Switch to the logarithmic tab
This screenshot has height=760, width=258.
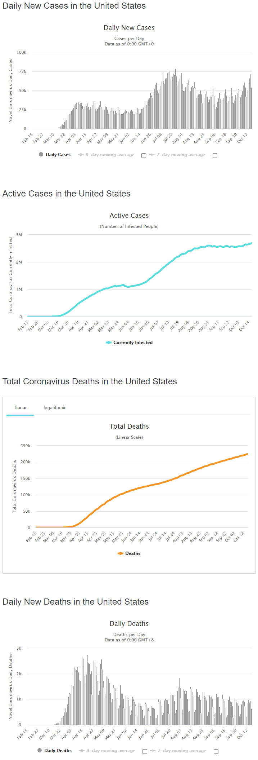click(55, 408)
